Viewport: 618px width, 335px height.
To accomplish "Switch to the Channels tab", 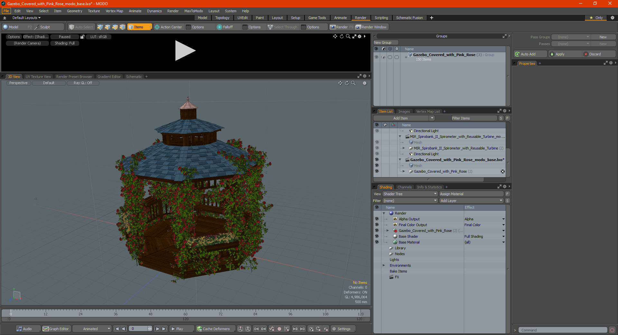I will point(405,187).
